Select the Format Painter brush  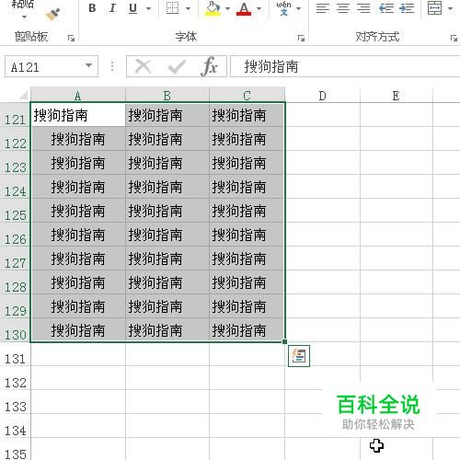(x=52, y=14)
